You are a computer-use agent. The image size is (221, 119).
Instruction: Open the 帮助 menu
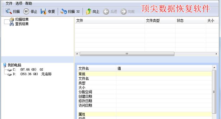tap(29, 3)
